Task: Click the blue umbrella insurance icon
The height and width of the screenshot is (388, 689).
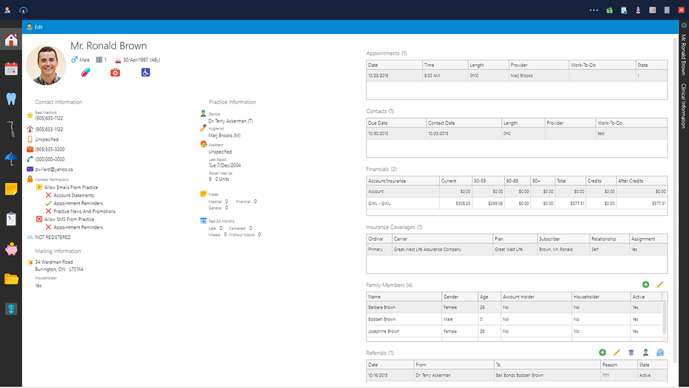Action: [11, 158]
